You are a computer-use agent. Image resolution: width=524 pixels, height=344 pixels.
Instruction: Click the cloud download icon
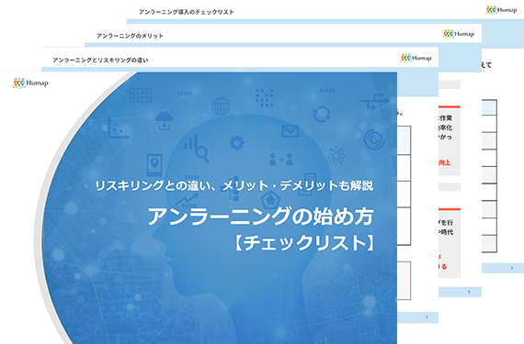point(164,121)
